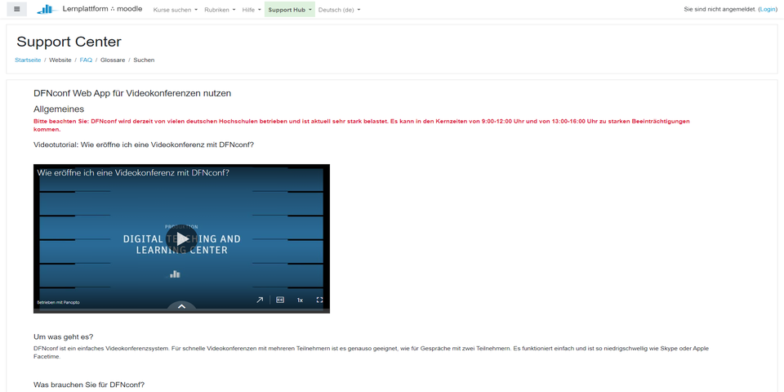This screenshot has height=392, width=784.
Task: Open the Rubriken dropdown menu
Action: [220, 10]
